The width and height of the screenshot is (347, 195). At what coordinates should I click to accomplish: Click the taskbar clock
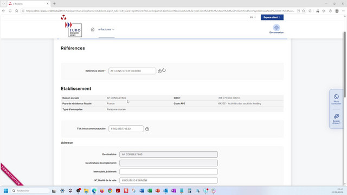click(x=337, y=191)
